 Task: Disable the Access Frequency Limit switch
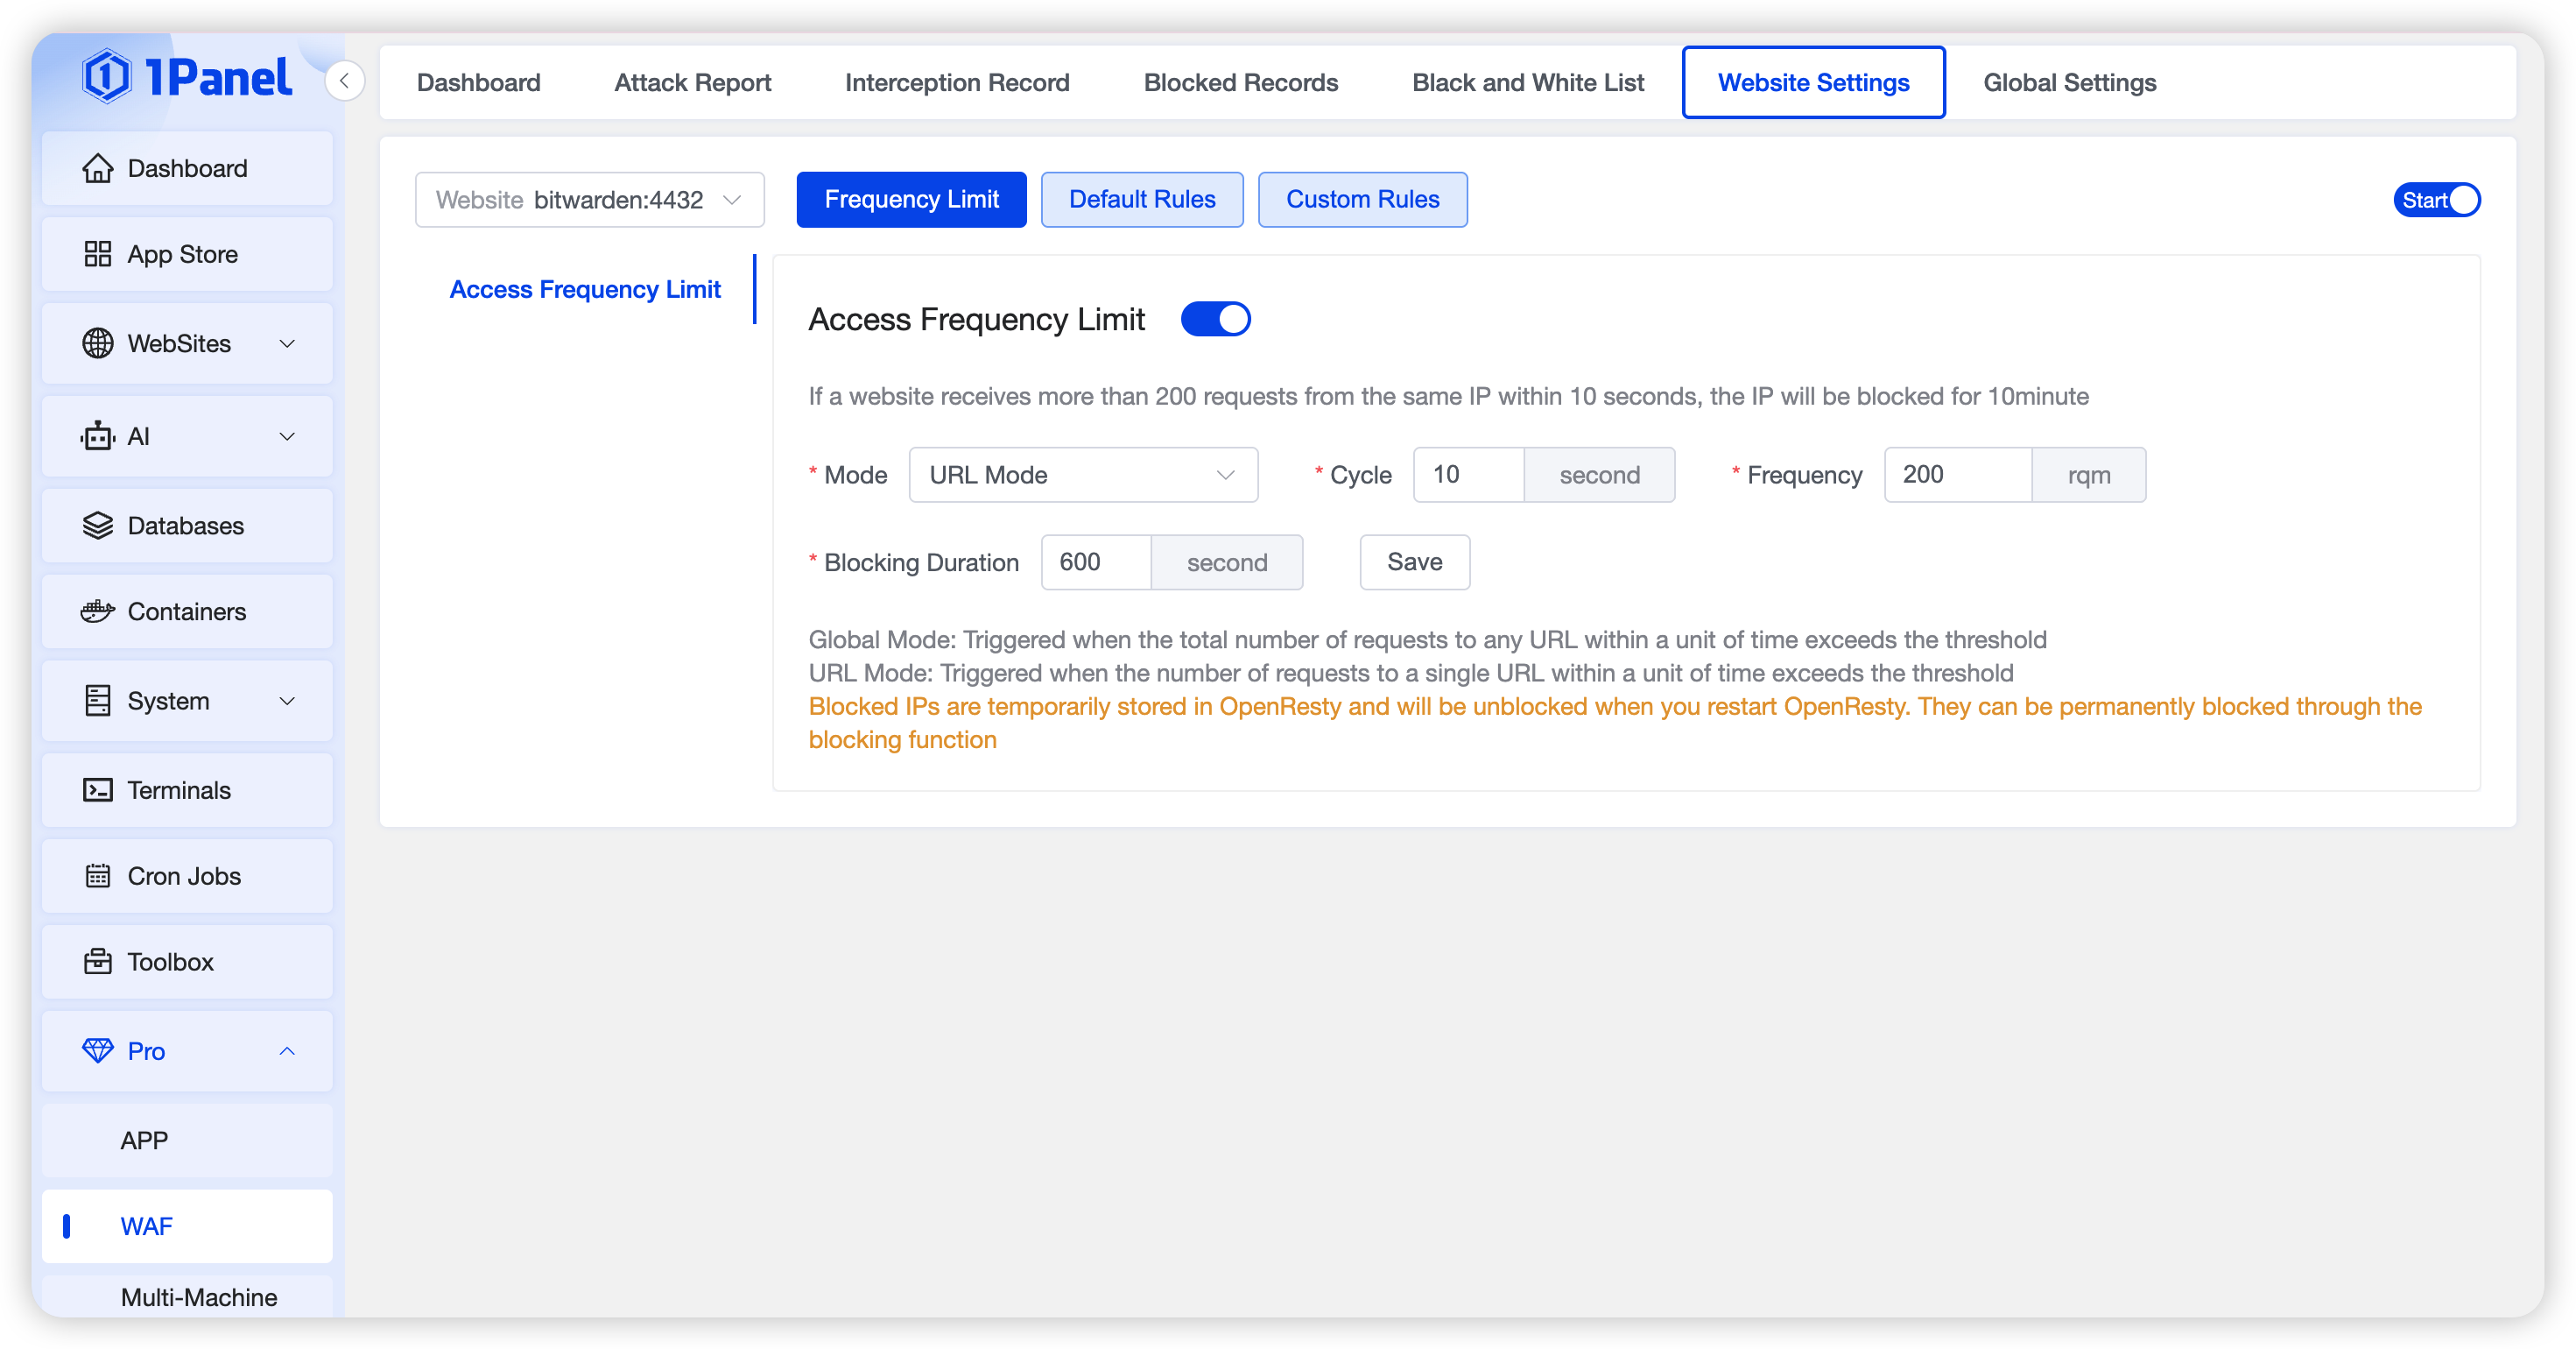tap(1215, 319)
